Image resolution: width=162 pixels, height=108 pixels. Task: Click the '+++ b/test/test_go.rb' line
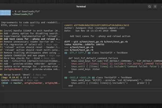pos(79,50)
